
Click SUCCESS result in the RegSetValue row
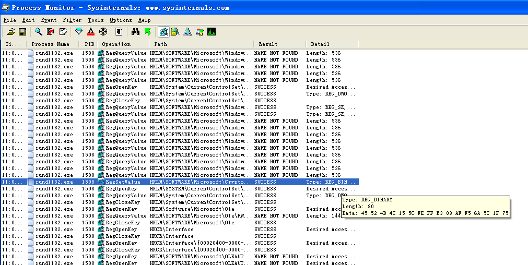tap(265, 182)
